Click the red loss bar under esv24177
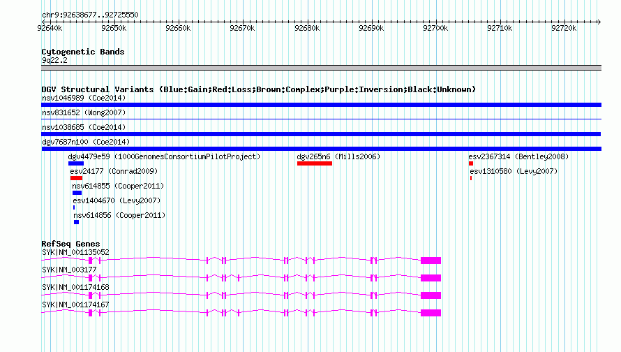621x352 pixels. coord(77,178)
